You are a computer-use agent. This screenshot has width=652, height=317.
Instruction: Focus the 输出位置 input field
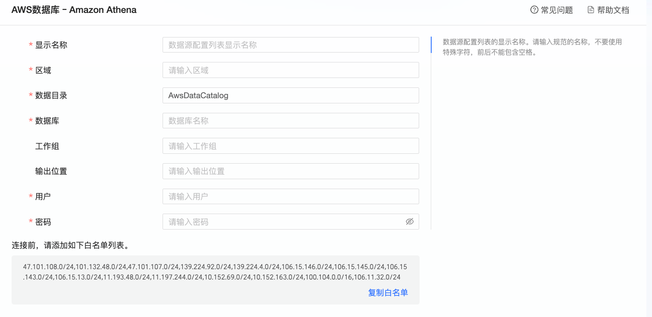(291, 171)
